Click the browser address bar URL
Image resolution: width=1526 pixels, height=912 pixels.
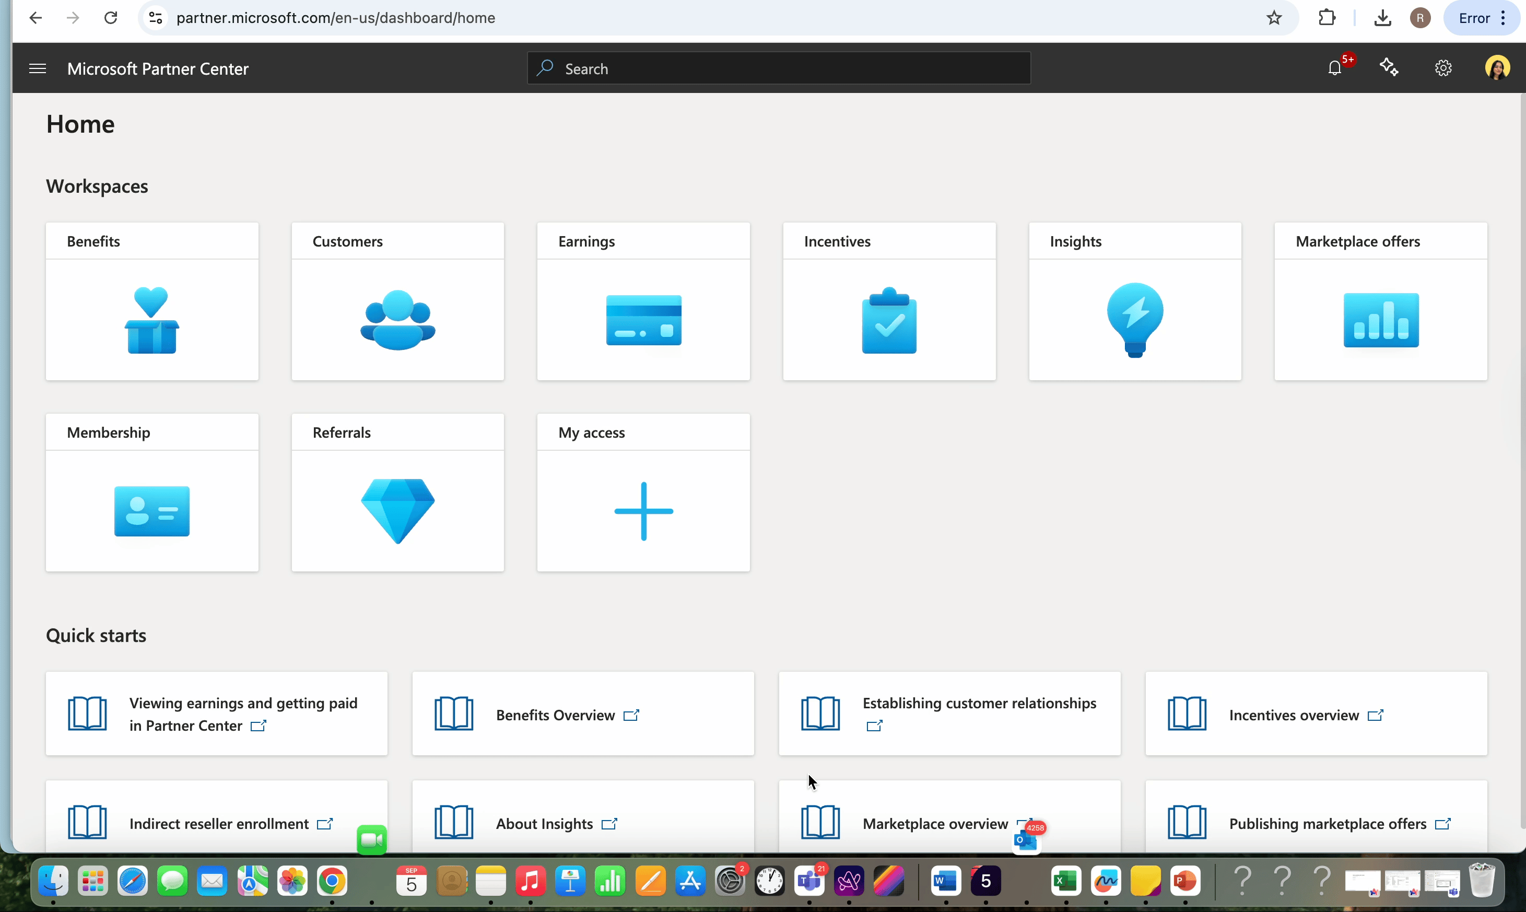335,18
